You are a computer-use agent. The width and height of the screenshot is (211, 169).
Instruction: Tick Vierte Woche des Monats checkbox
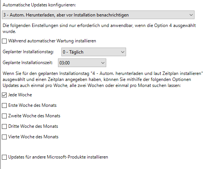[4, 137]
